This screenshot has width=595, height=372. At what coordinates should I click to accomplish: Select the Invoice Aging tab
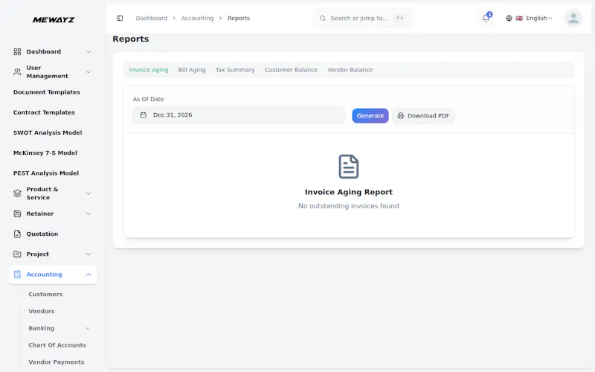tap(149, 70)
